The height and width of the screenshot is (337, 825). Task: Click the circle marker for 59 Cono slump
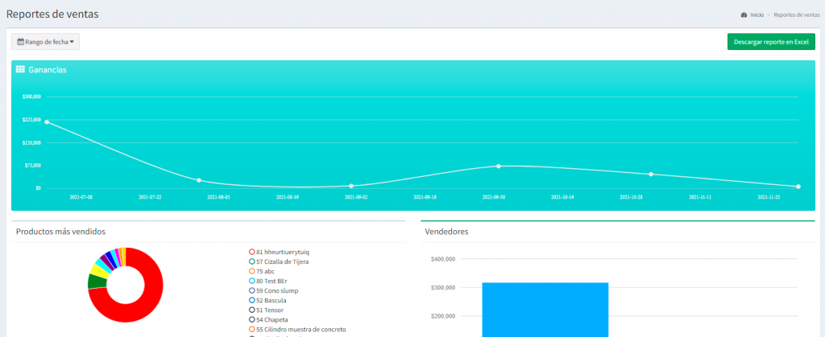pyautogui.click(x=251, y=290)
